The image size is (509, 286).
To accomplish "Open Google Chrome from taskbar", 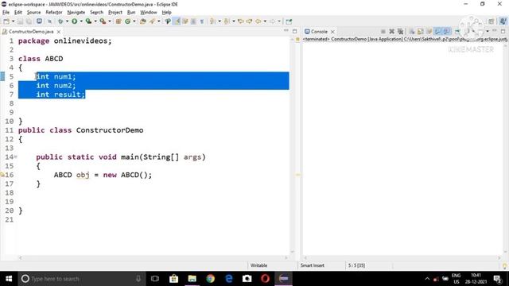I will [x=210, y=279].
